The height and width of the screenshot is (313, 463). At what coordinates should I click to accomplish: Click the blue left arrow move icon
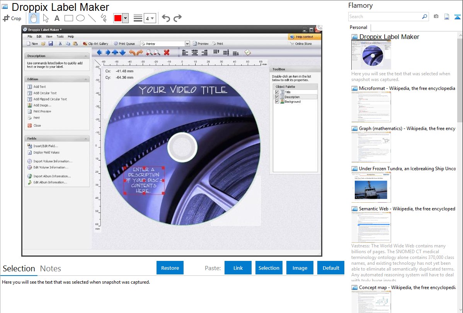pos(99,52)
